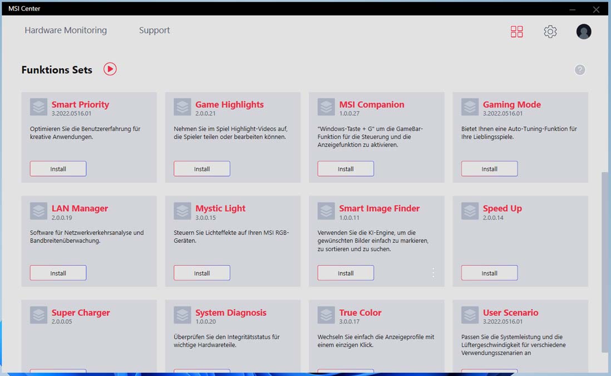Viewport: 611px width, 376px height.
Task: Click the vertical scrollbar thumb
Action: (x=604, y=262)
